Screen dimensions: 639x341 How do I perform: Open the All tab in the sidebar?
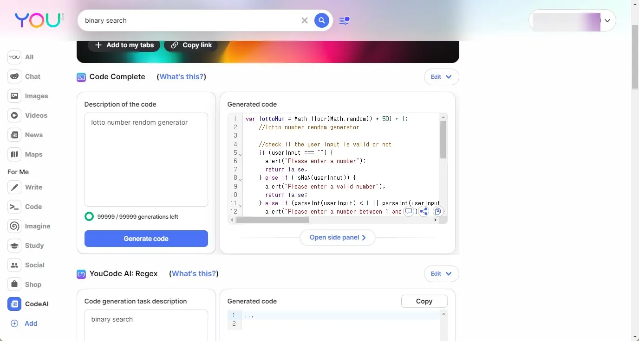pyautogui.click(x=14, y=57)
